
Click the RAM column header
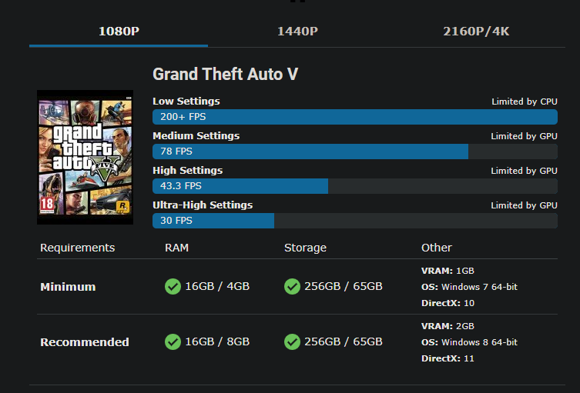176,248
